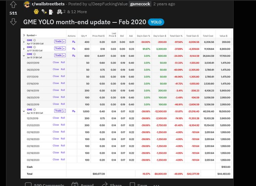Click the fourth award icon beside the 2 count

coord(59,12)
